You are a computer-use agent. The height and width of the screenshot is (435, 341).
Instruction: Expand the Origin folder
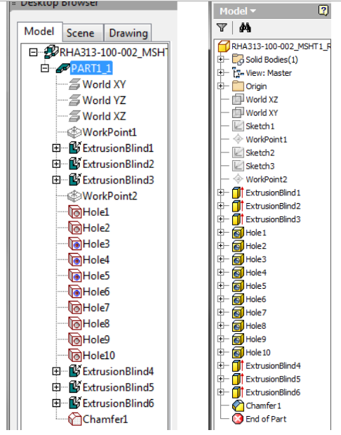tap(220, 86)
